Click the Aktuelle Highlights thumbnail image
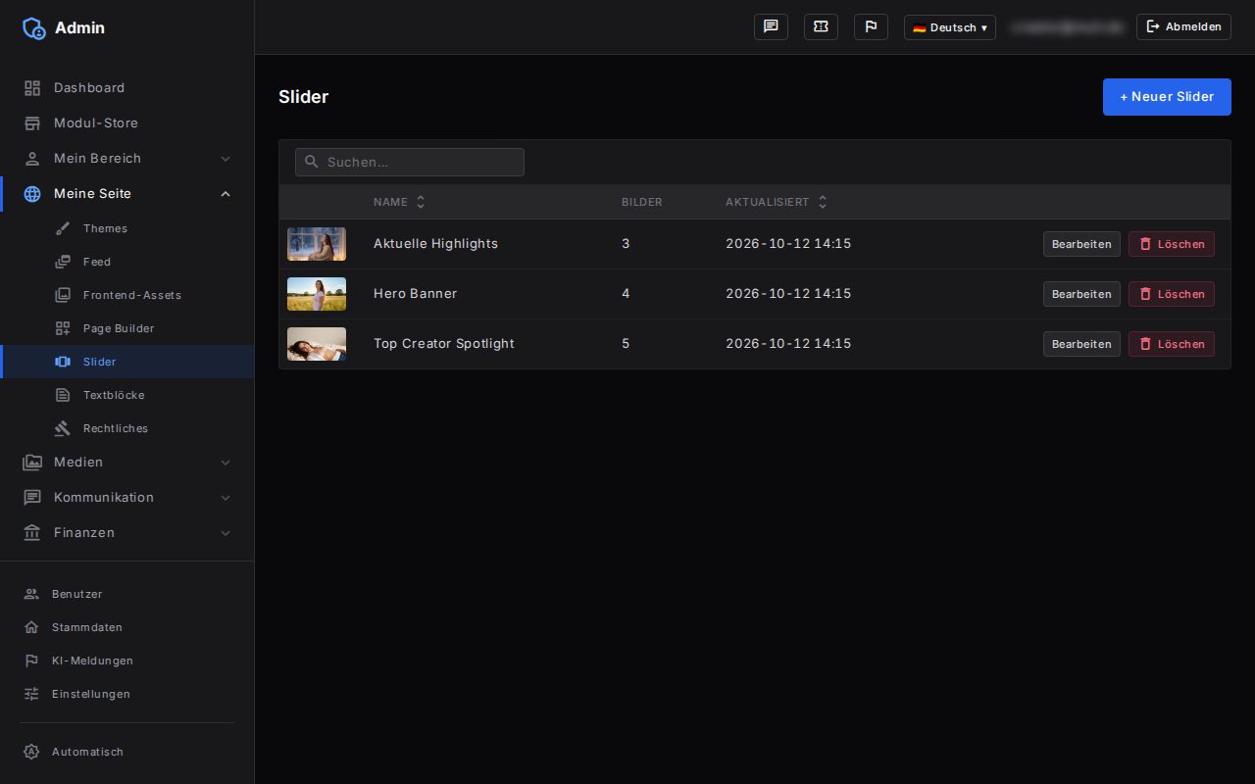The width and height of the screenshot is (1255, 784). 317,244
